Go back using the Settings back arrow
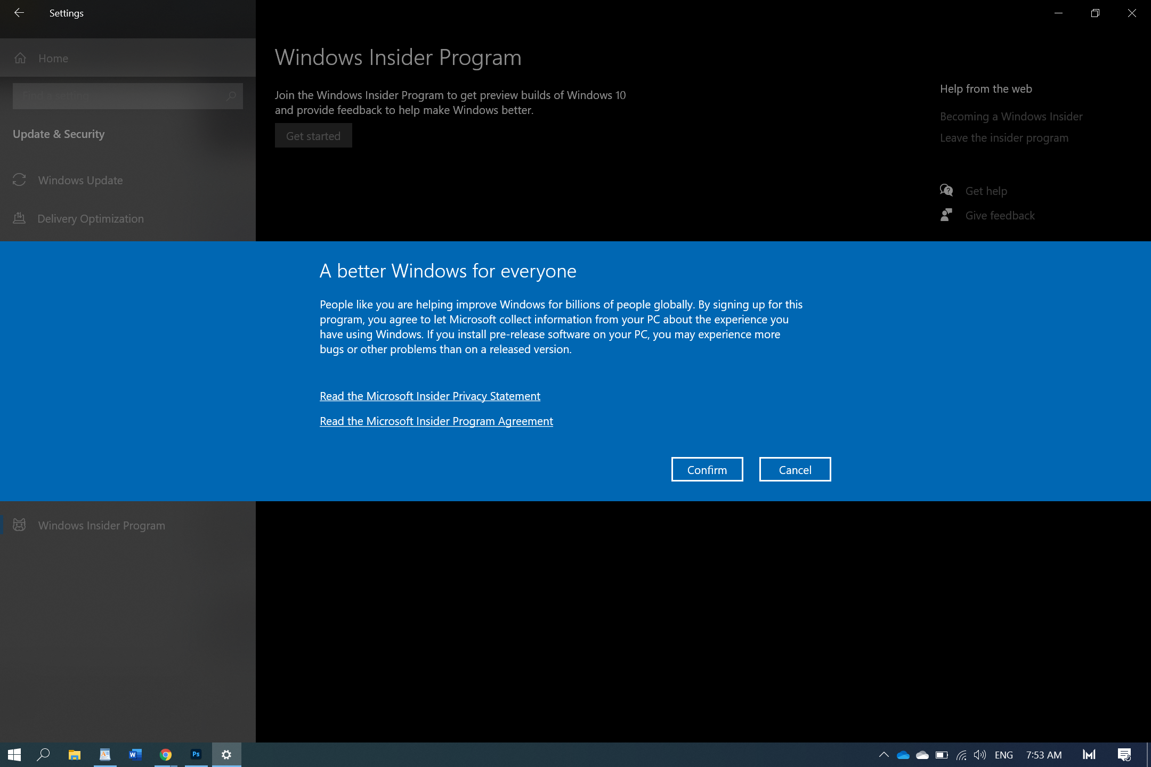 (x=19, y=13)
